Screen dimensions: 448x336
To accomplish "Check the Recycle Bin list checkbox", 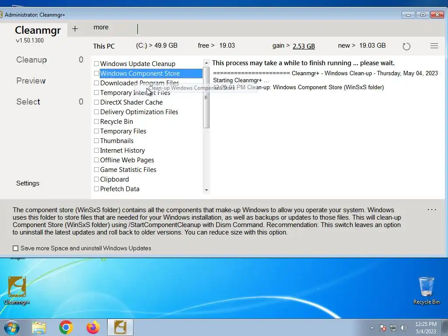I will (x=97, y=122).
